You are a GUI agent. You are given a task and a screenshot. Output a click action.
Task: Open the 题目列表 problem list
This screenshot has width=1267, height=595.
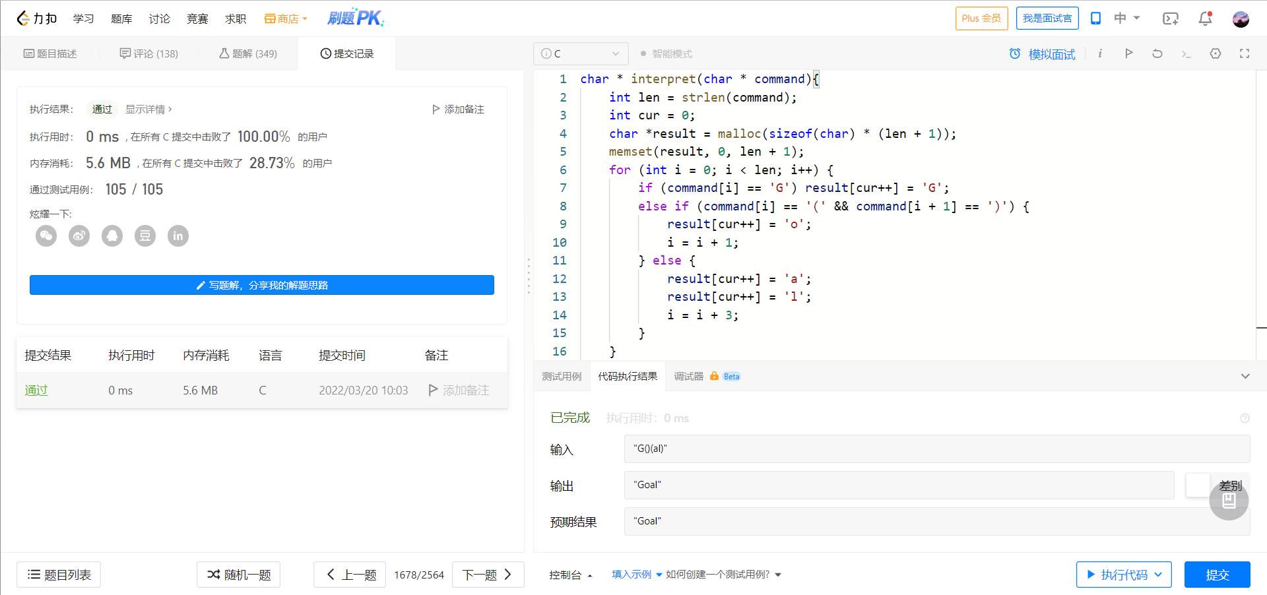(x=59, y=575)
